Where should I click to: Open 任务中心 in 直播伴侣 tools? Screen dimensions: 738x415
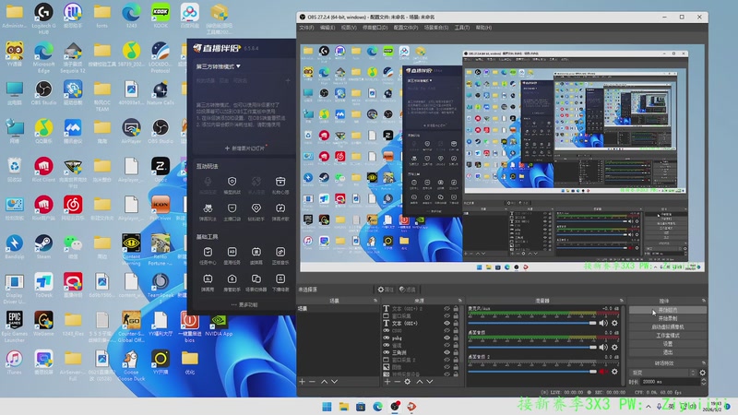coord(208,255)
